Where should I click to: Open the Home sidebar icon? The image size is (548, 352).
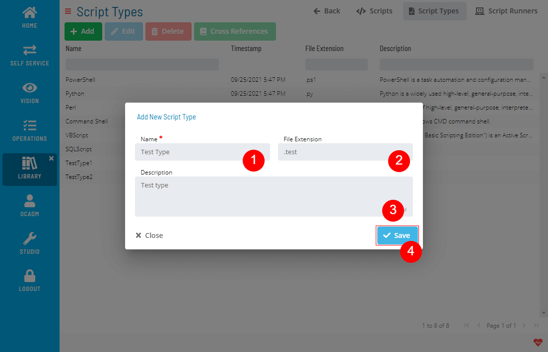coord(29,13)
